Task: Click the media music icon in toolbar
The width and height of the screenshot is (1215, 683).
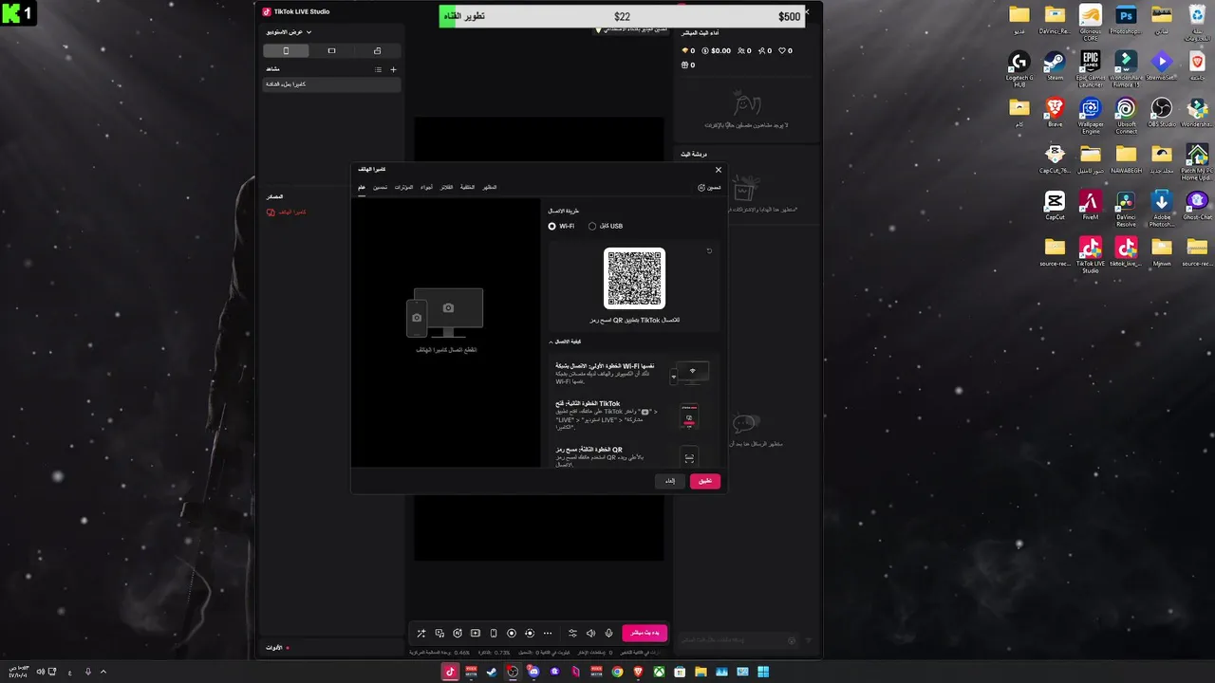Action: [439, 633]
